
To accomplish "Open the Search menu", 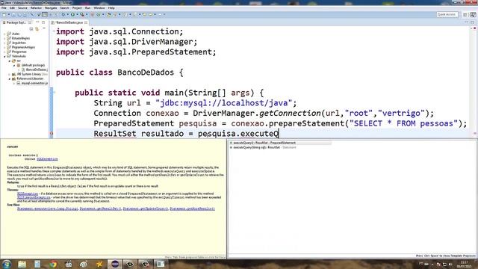I will 64,8.
